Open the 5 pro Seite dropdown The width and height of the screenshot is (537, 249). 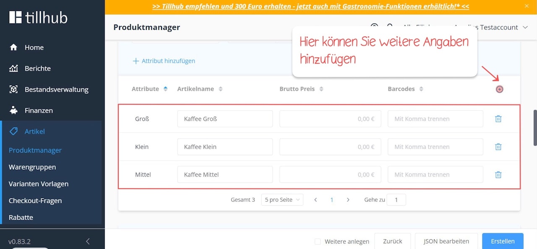[282, 200]
